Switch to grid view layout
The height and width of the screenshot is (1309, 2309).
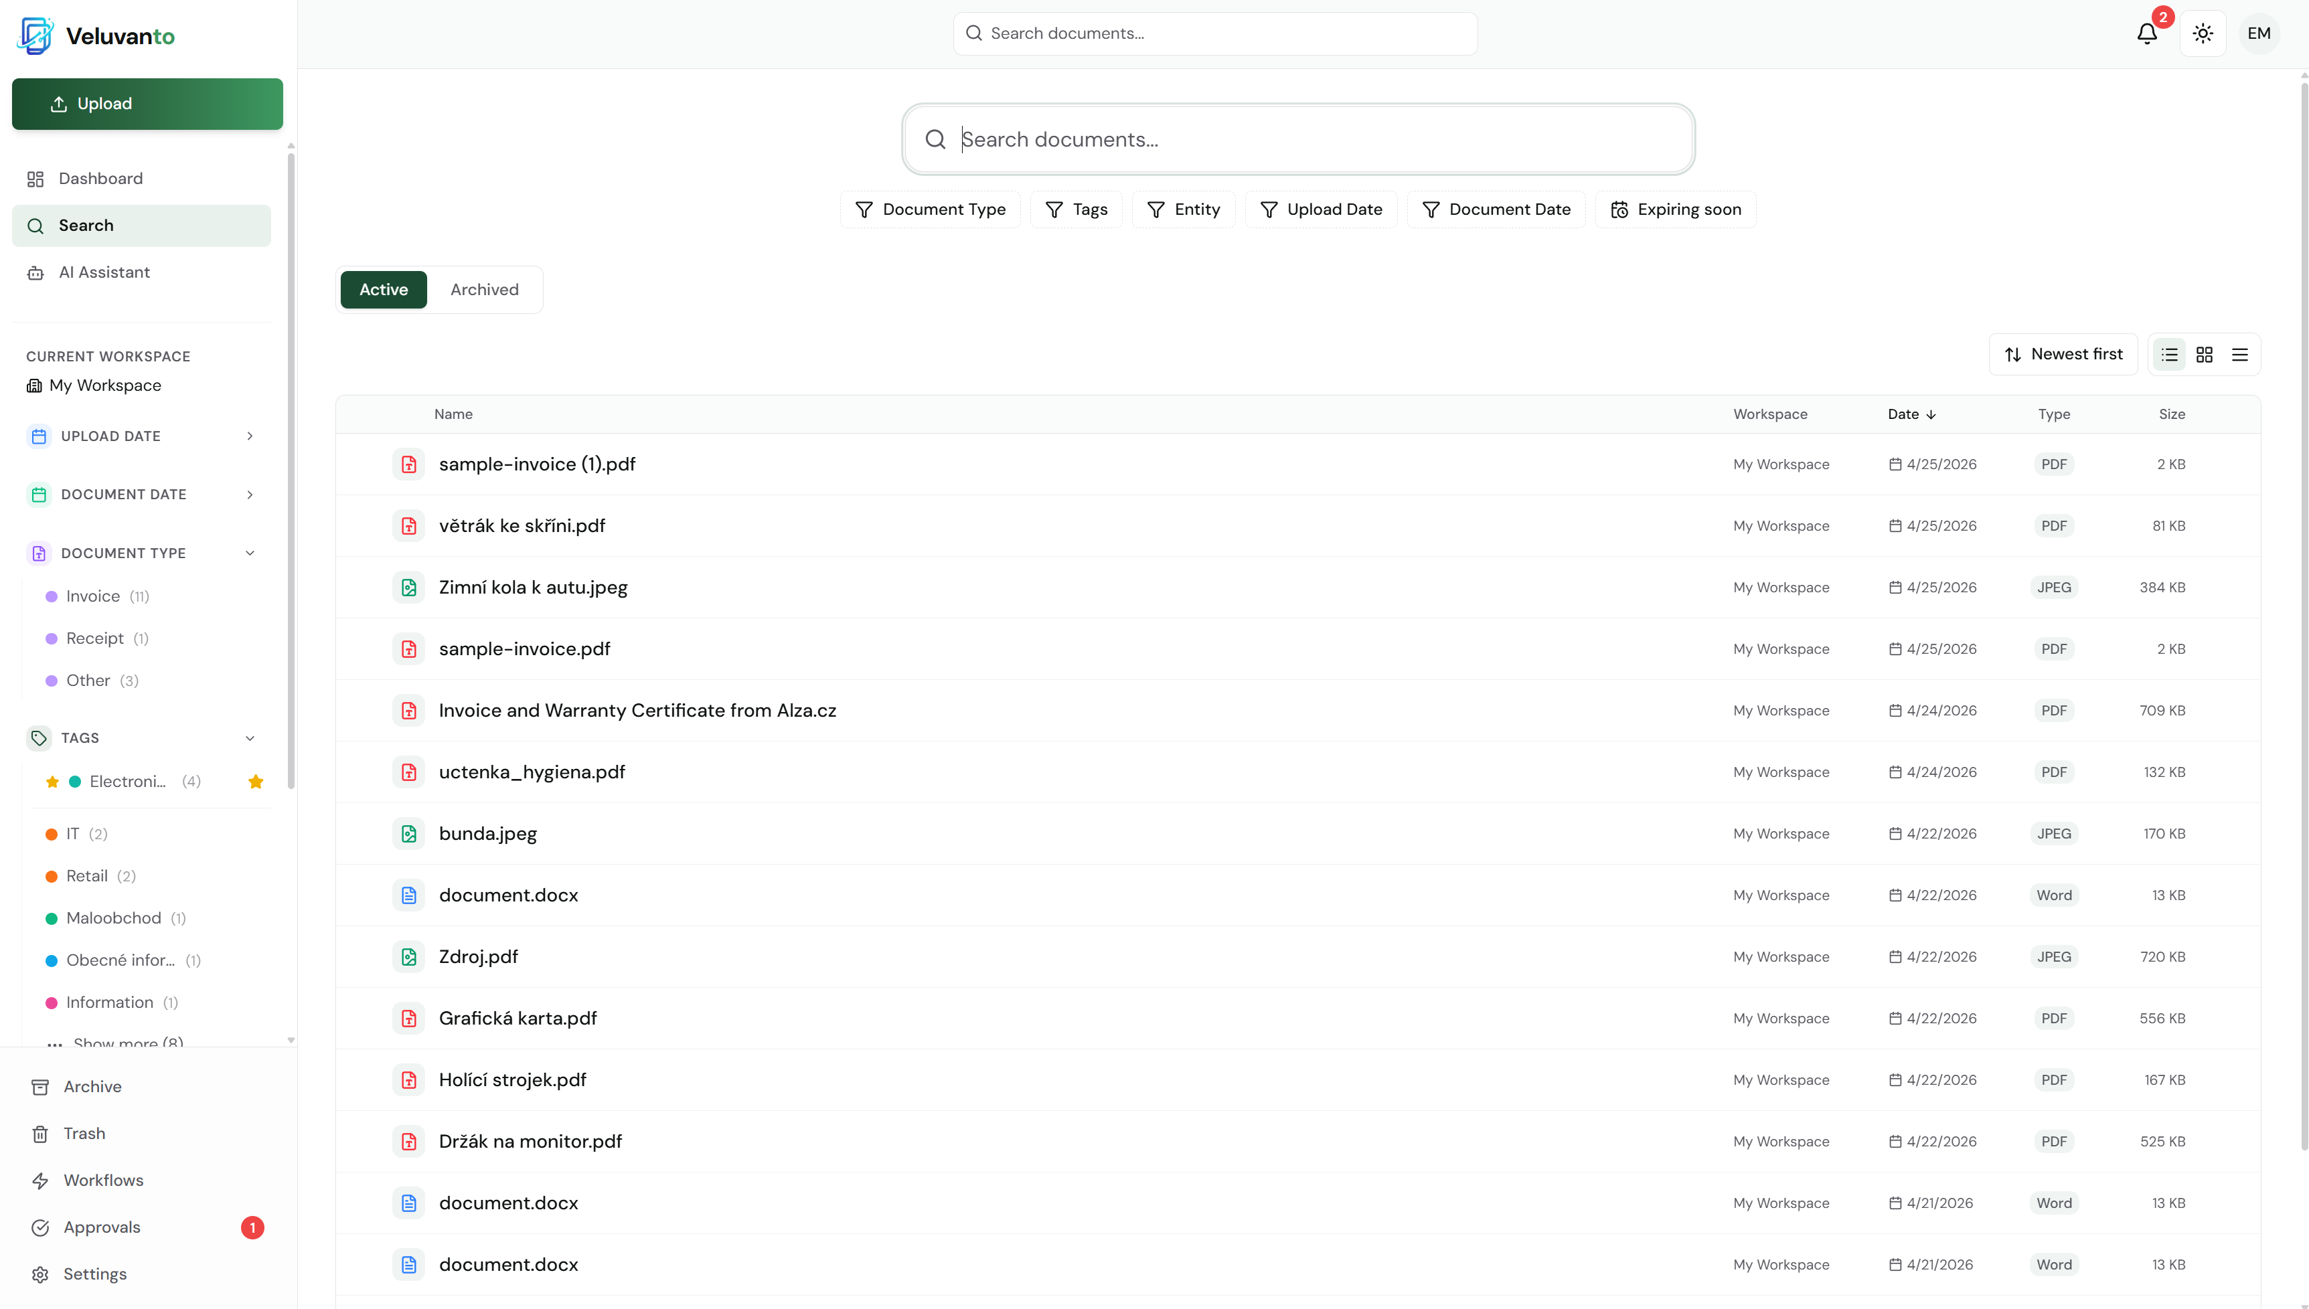pos(2204,354)
